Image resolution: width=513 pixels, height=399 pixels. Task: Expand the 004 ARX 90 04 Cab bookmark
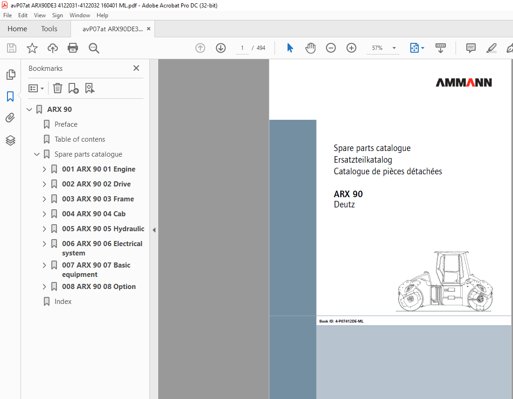click(x=44, y=214)
